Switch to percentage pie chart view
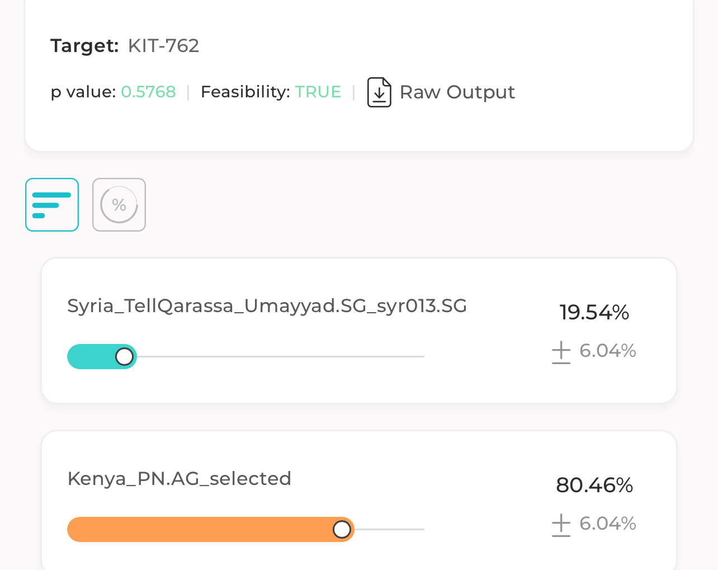This screenshot has height=570, width=718. pos(119,205)
